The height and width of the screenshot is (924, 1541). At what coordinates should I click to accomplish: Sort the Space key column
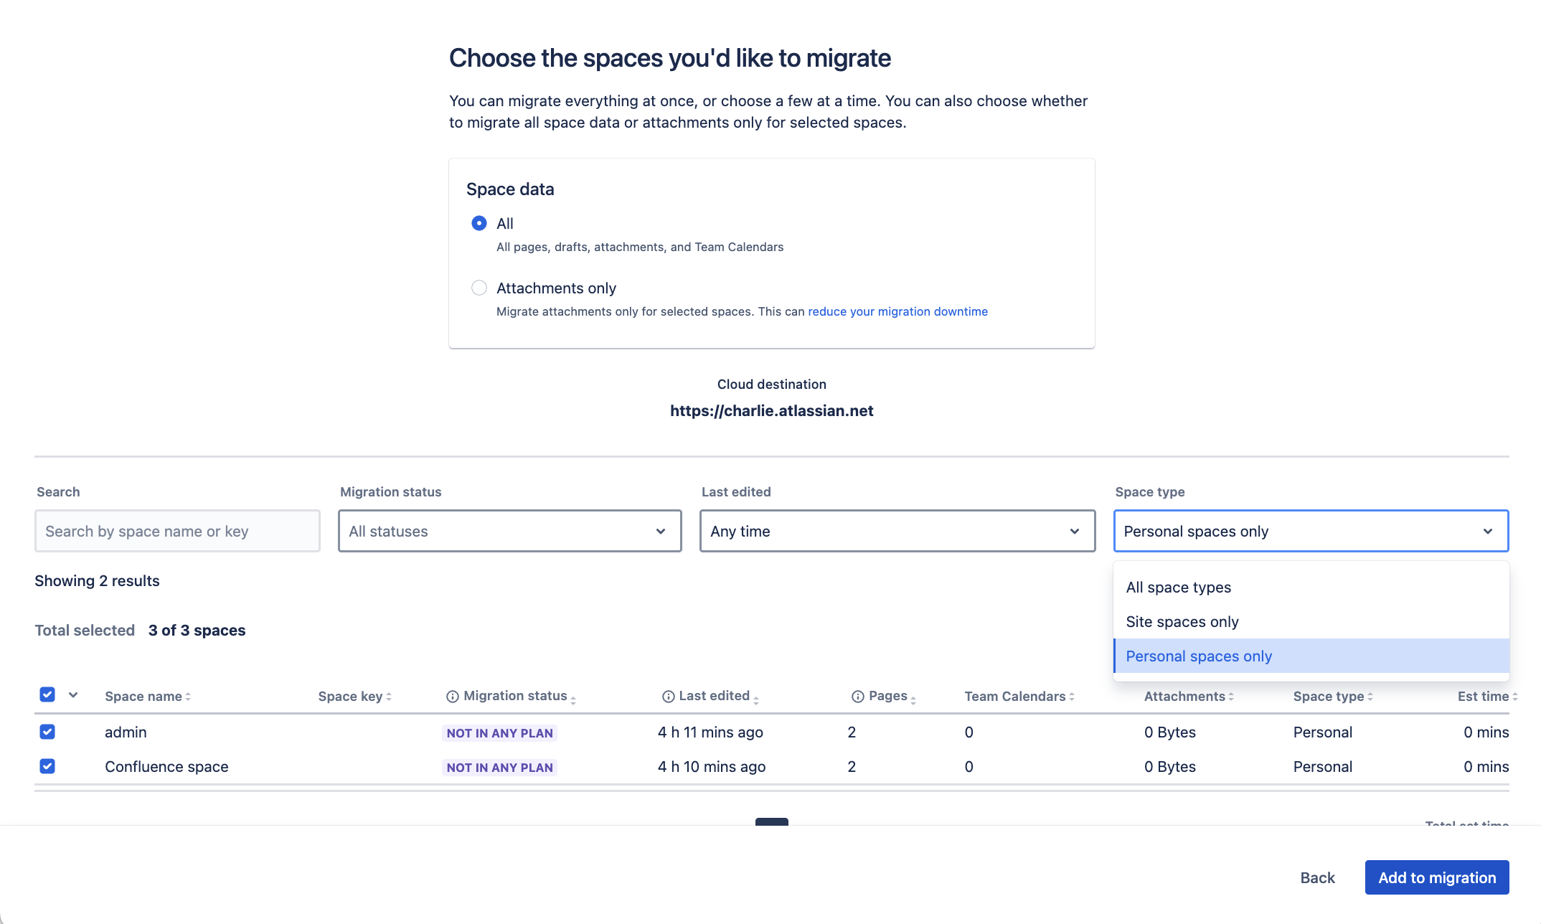pos(388,696)
